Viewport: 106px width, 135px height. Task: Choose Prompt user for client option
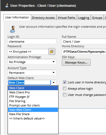(x=33, y=105)
